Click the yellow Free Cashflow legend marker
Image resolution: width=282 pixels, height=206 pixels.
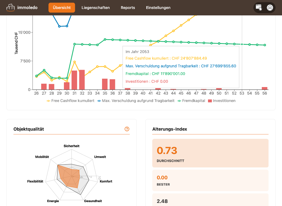tap(48, 101)
